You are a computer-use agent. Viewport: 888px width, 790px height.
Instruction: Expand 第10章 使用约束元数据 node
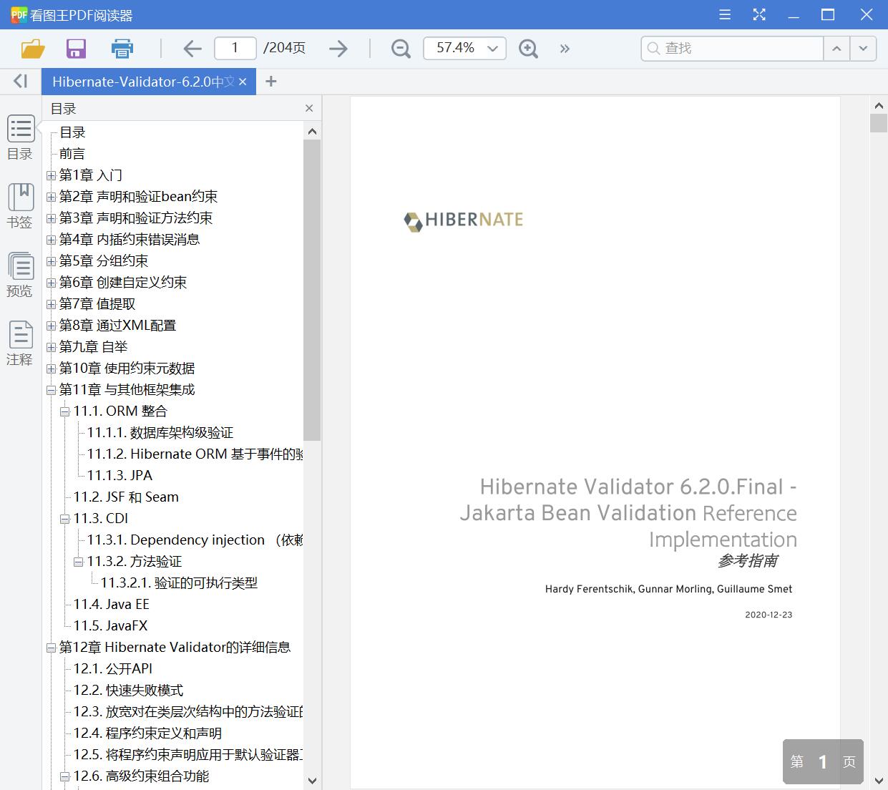click(x=51, y=369)
